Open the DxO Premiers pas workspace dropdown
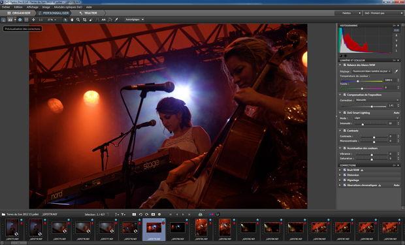 383,13
